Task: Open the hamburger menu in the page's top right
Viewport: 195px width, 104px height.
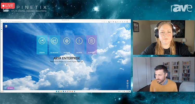Action: point(127,26)
